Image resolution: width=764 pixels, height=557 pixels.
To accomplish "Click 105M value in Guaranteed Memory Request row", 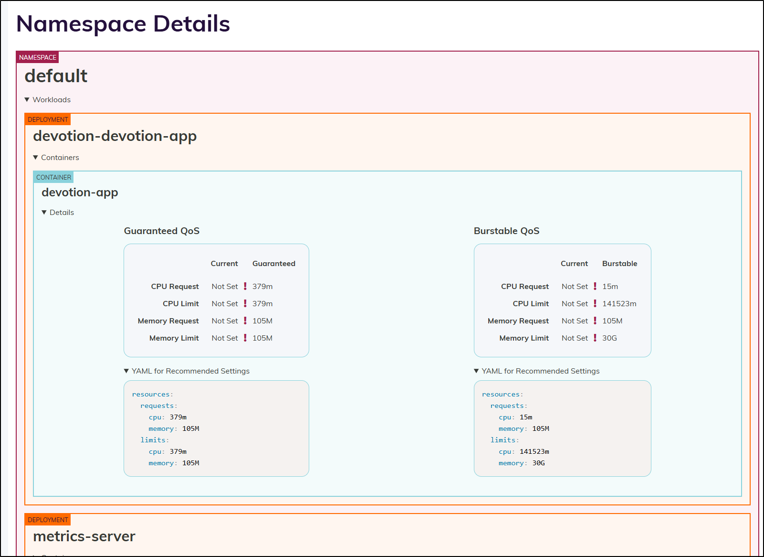I will click(262, 321).
